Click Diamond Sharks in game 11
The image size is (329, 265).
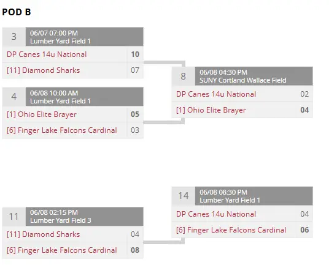(x=43, y=234)
